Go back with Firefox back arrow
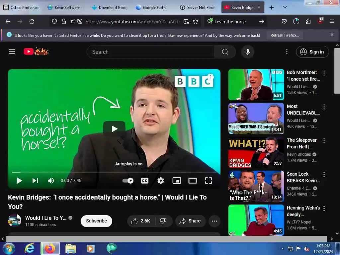This screenshot has width=340, height=255. click(8, 22)
